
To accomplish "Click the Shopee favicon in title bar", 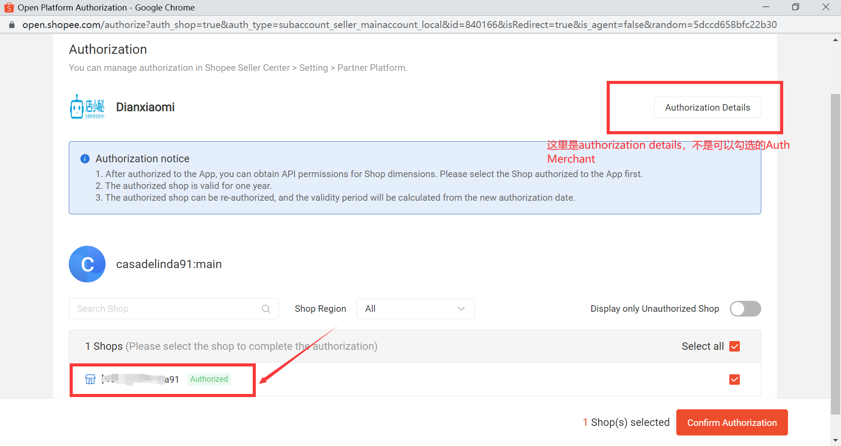I will point(9,7).
